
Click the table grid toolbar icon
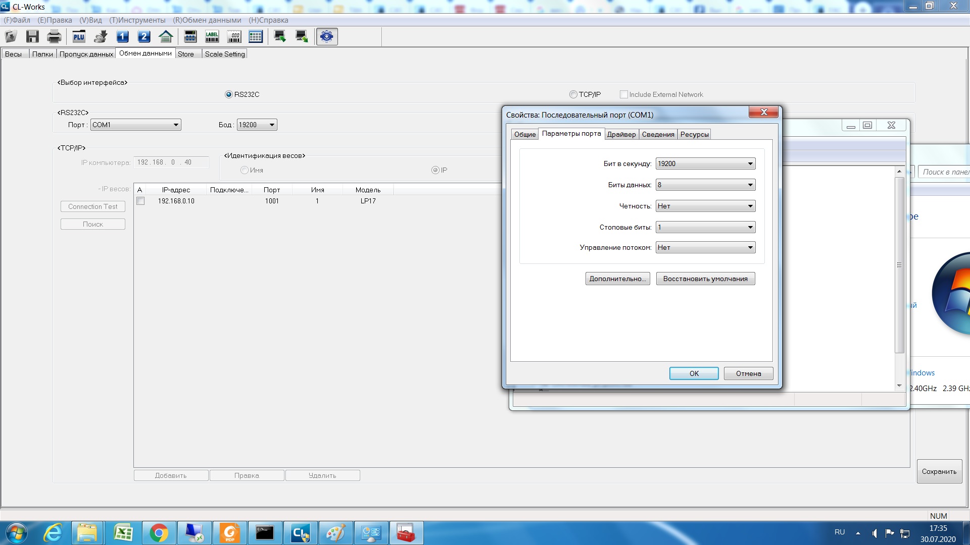[256, 36]
